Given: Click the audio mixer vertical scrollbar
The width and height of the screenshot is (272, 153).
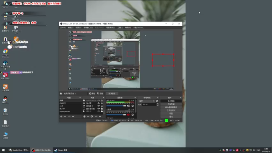Looking at the screenshot, I should click(136, 106).
